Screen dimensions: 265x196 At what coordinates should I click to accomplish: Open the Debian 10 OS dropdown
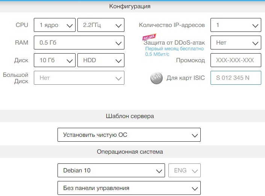coord(111,171)
